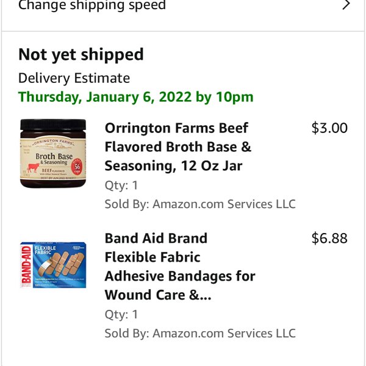
Task: Open the Band Aid Brand Flexible Fabric title
Action: (180, 267)
